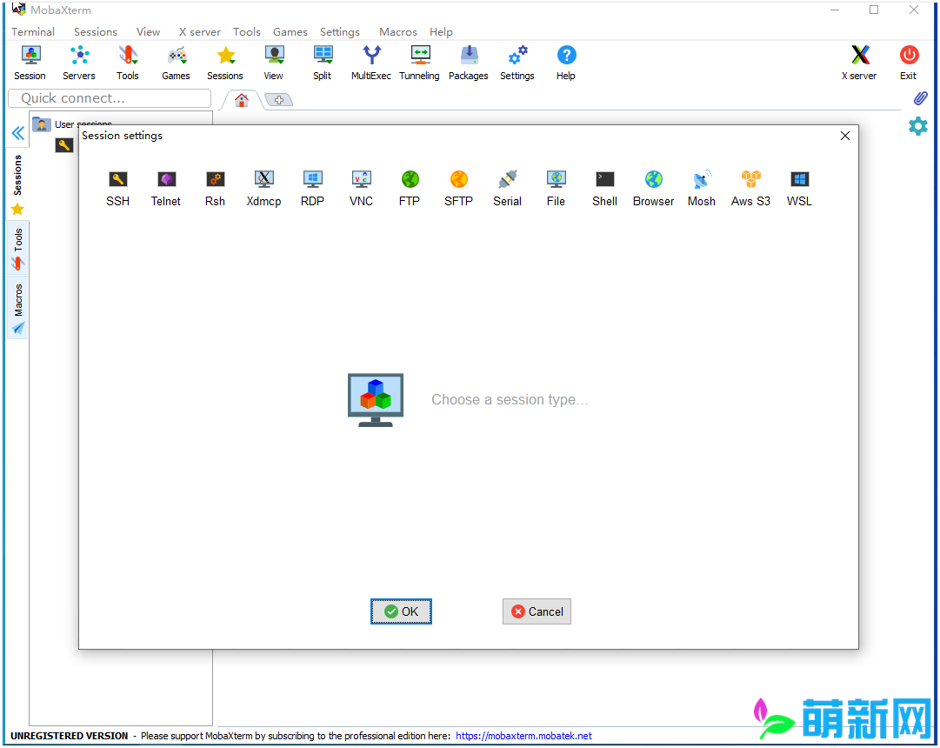The height and width of the screenshot is (748, 940).
Task: Collapse sidebar with double chevron
Action: tap(18, 133)
